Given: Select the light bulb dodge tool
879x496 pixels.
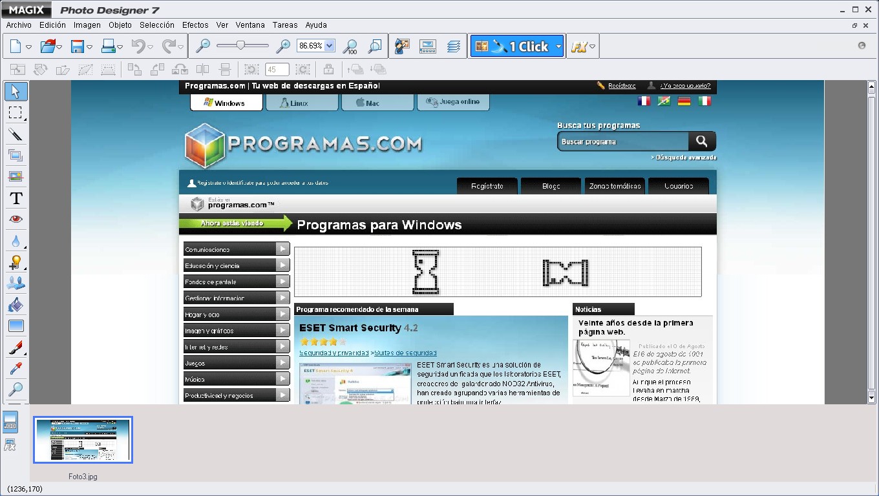Looking at the screenshot, I should pos(16,262).
